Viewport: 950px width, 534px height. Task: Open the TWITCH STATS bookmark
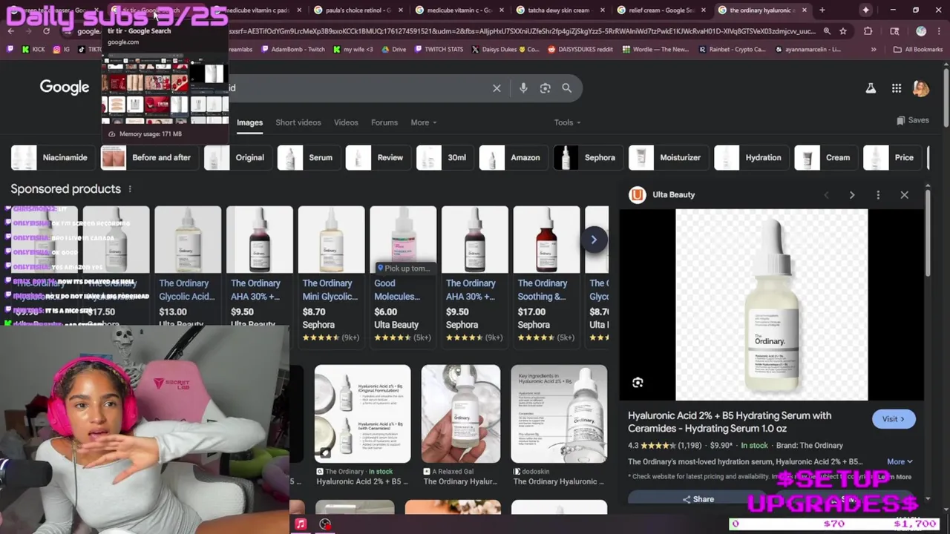click(438, 50)
